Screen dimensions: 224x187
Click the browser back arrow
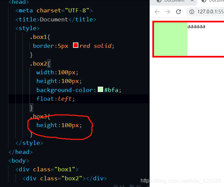coord(157,12)
